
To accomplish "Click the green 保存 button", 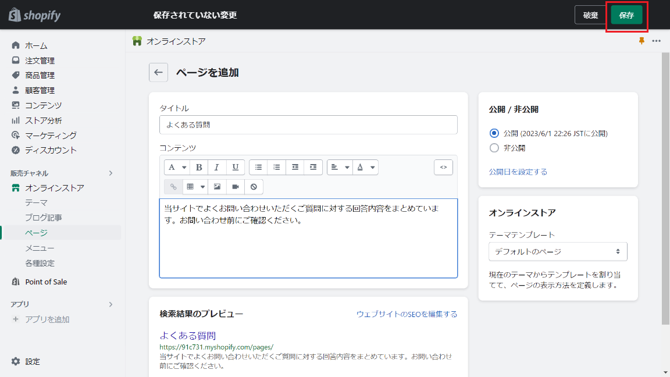I will 626,15.
